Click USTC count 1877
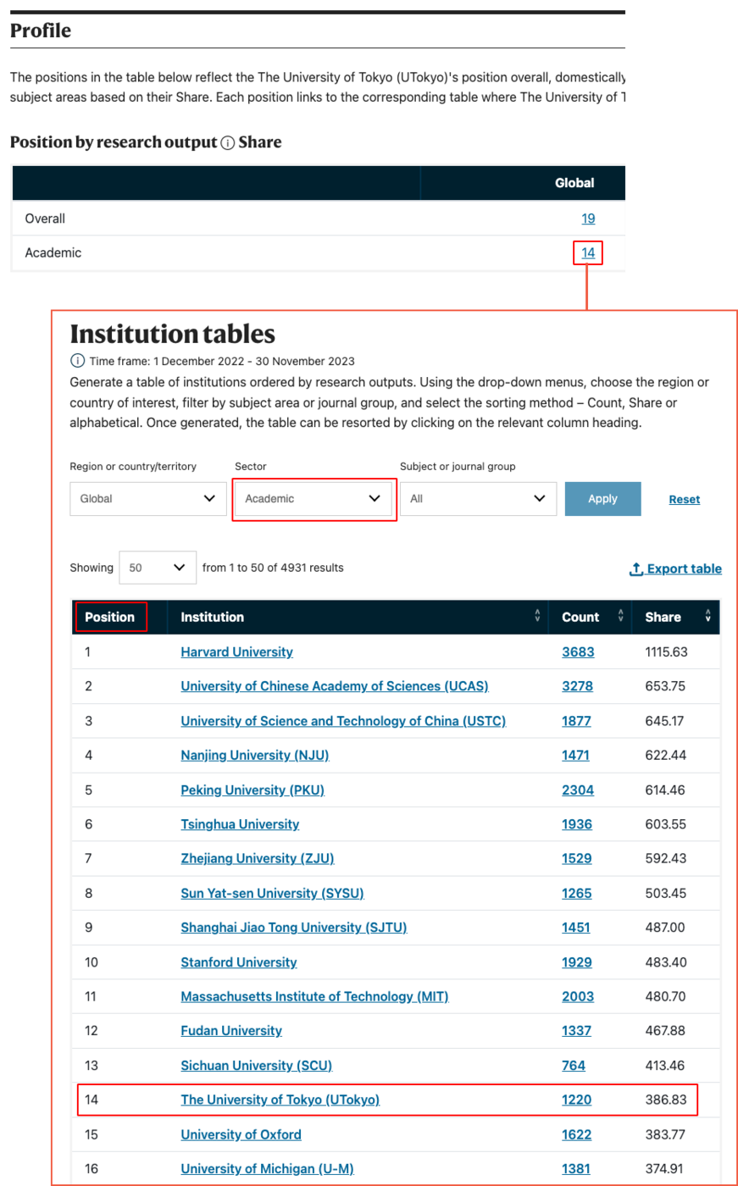 click(x=576, y=721)
